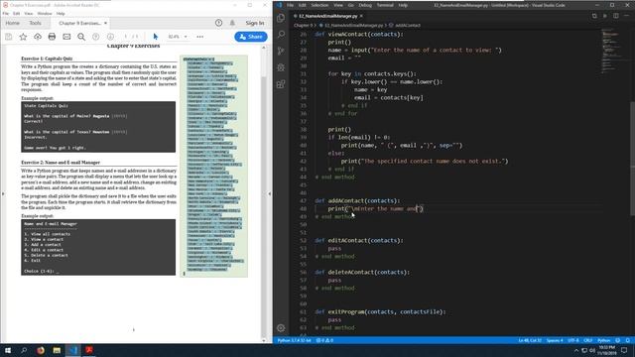Image resolution: width=635 pixels, height=357 pixels.
Task: Open the Windows Start menu
Action: click(x=8, y=350)
